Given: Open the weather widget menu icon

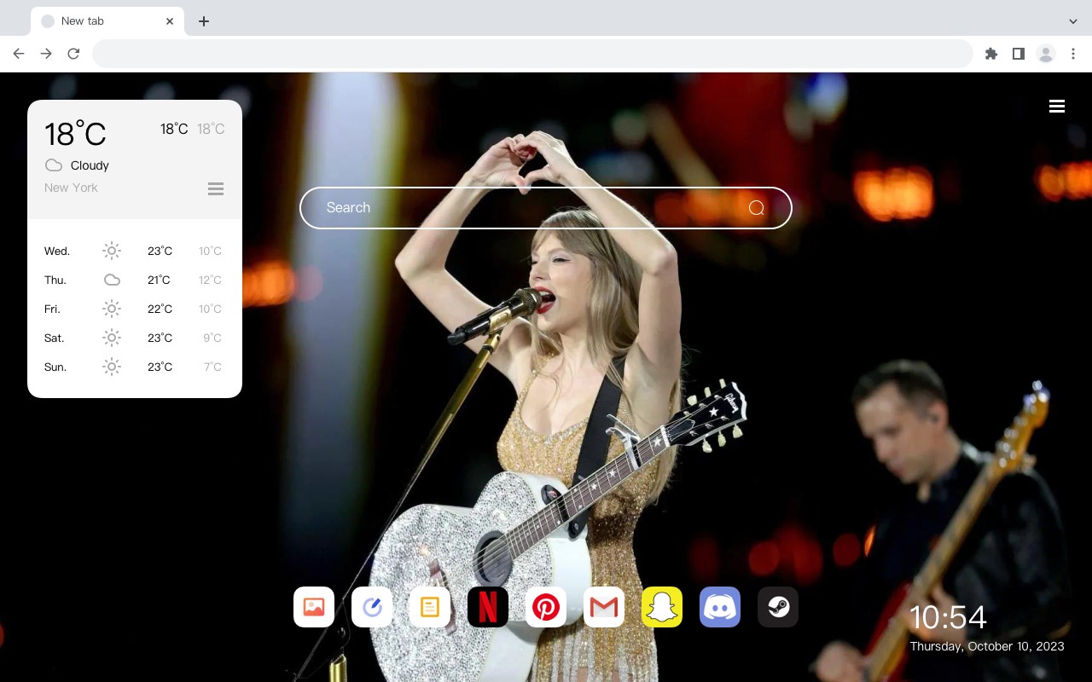Looking at the screenshot, I should 216,189.
